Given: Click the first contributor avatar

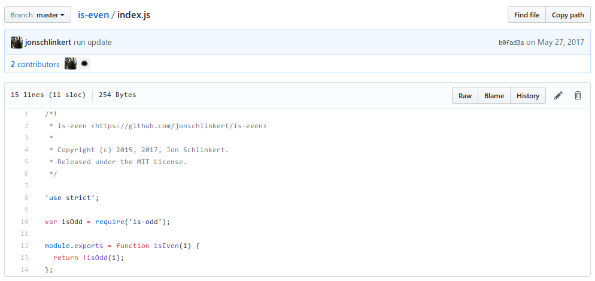Looking at the screenshot, I should pyautogui.click(x=71, y=64).
